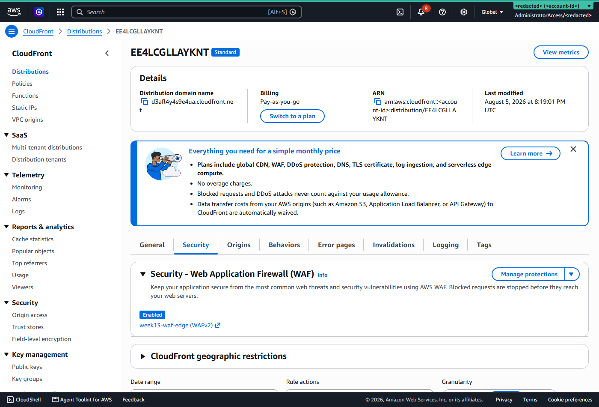The height and width of the screenshot is (407, 599).
Task: Open Cache statistics report
Action: coord(33,239)
